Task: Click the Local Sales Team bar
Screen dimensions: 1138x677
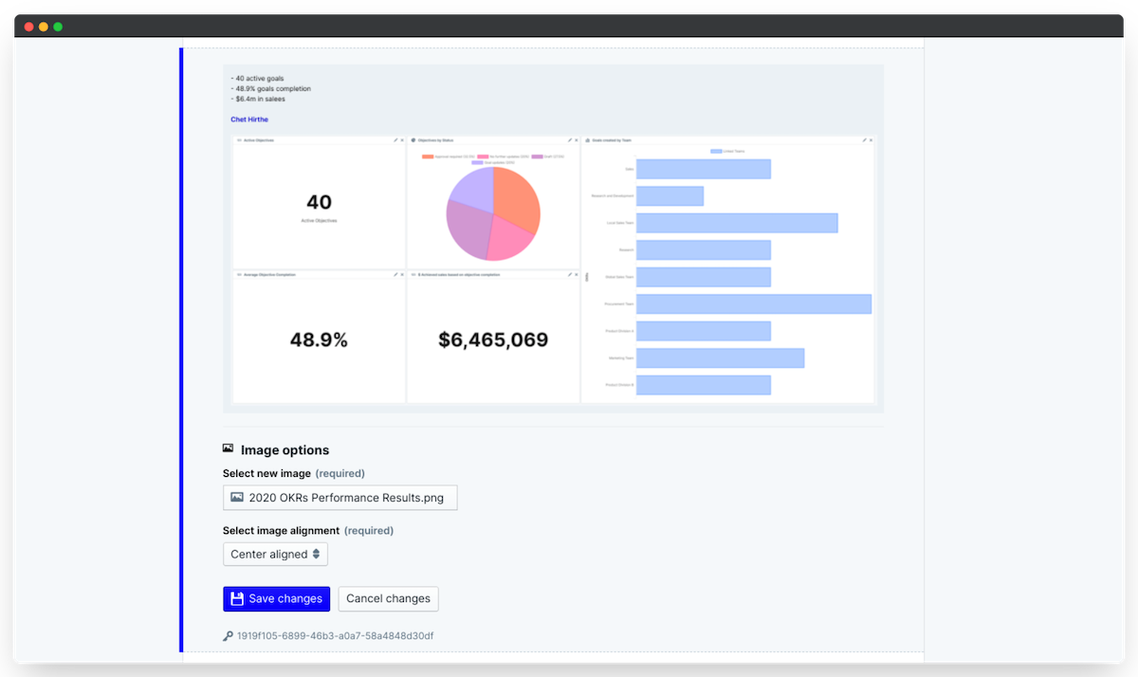Action: (737, 223)
